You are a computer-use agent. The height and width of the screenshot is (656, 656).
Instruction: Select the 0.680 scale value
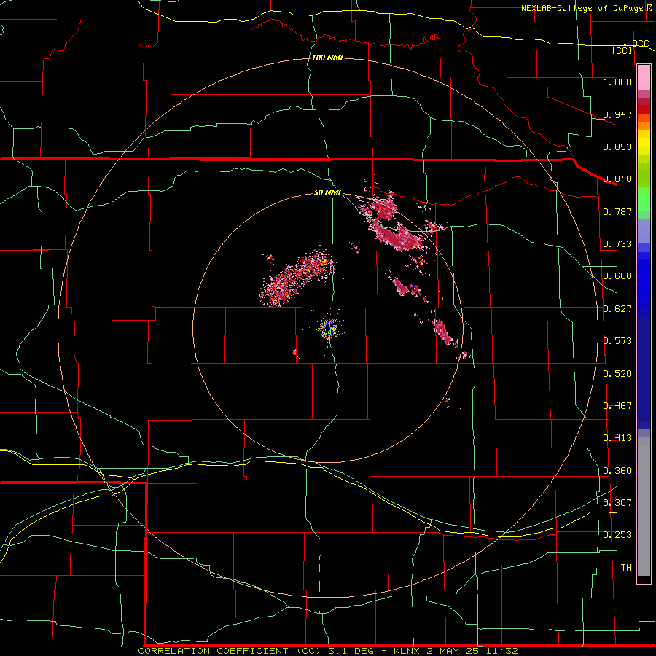617,276
